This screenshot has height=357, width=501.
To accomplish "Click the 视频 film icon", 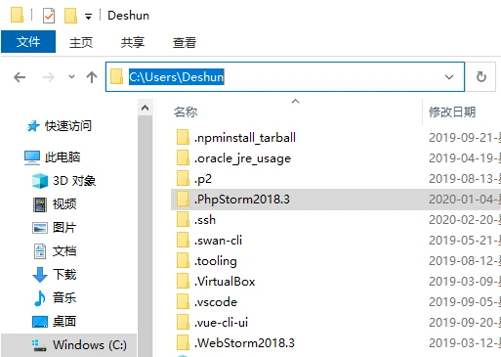I will coord(40,204).
